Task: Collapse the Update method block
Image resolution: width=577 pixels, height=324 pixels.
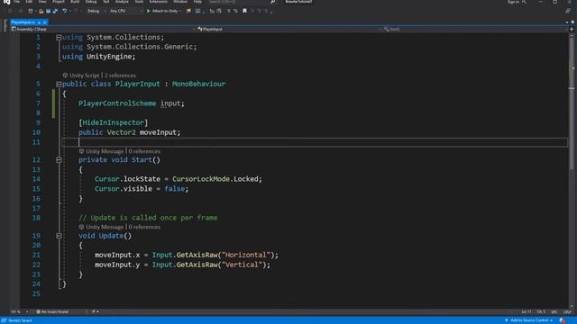Action: [59, 236]
